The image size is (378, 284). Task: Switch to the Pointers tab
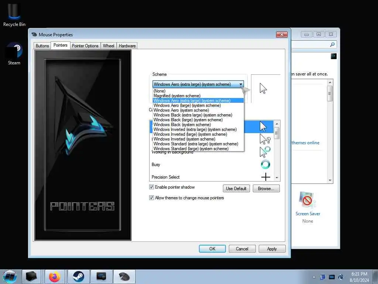coord(60,45)
